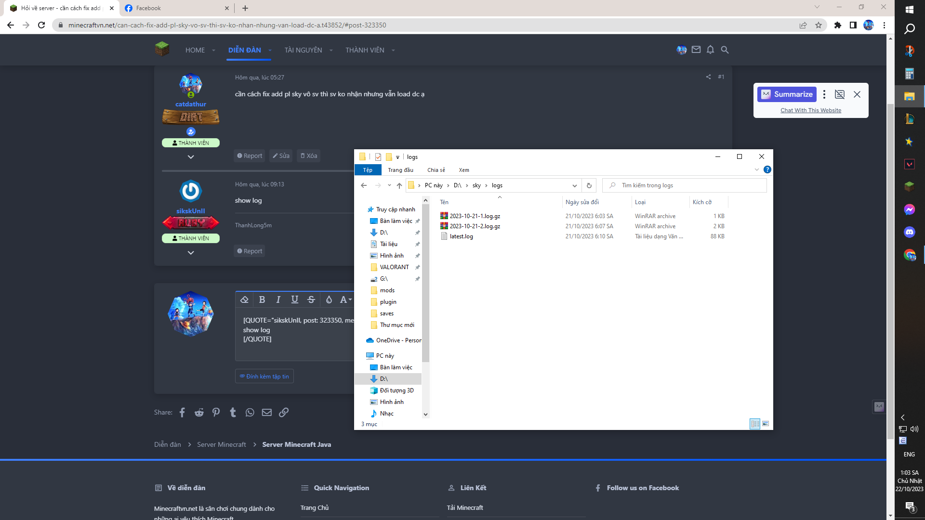Expand the TÀI NGUYÊN menu arrow
Screen dimensions: 925x520
coord(331,50)
